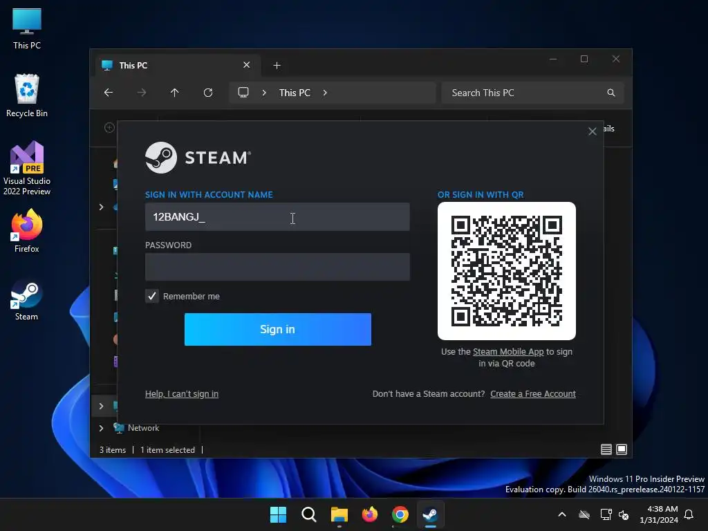
Task: Go up one folder level in File Explorer
Action: 175,93
